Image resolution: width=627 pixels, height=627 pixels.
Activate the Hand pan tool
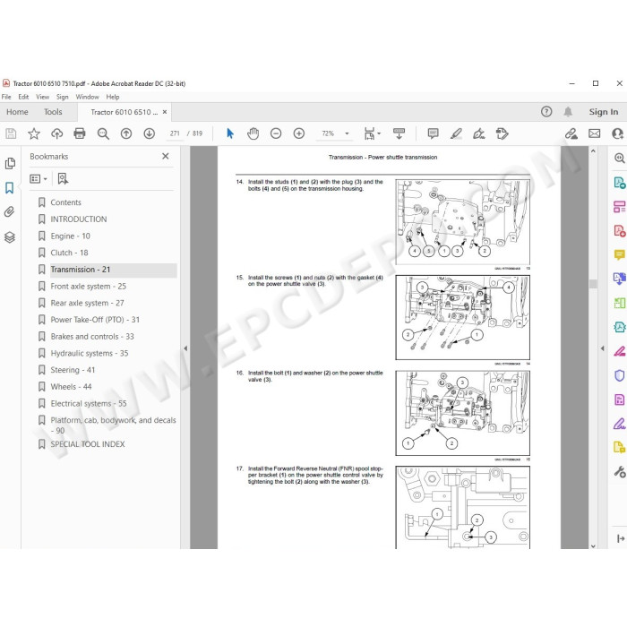click(x=253, y=133)
